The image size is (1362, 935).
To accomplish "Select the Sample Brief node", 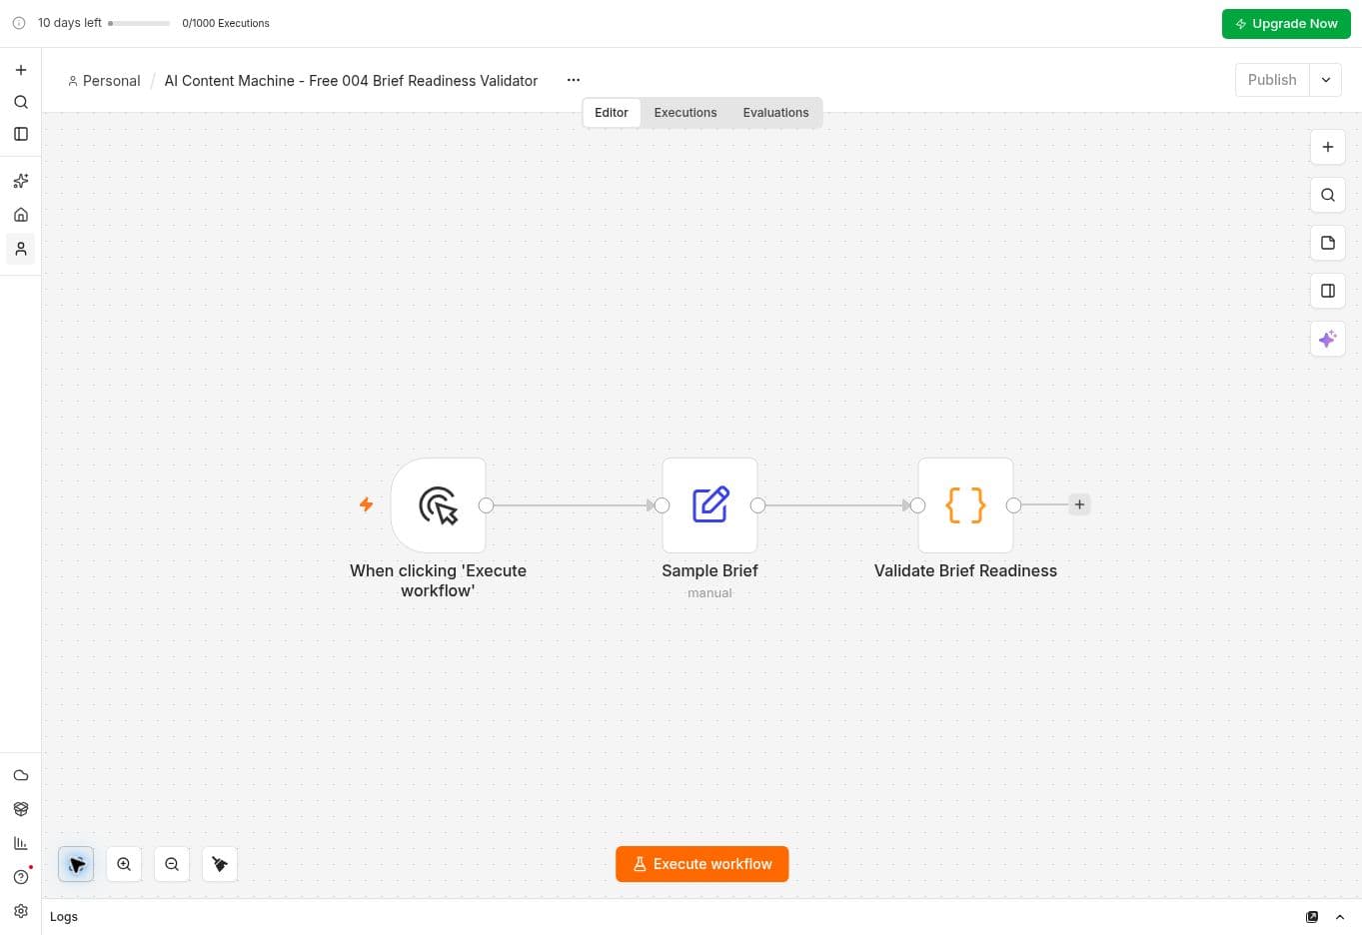I will pyautogui.click(x=710, y=505).
